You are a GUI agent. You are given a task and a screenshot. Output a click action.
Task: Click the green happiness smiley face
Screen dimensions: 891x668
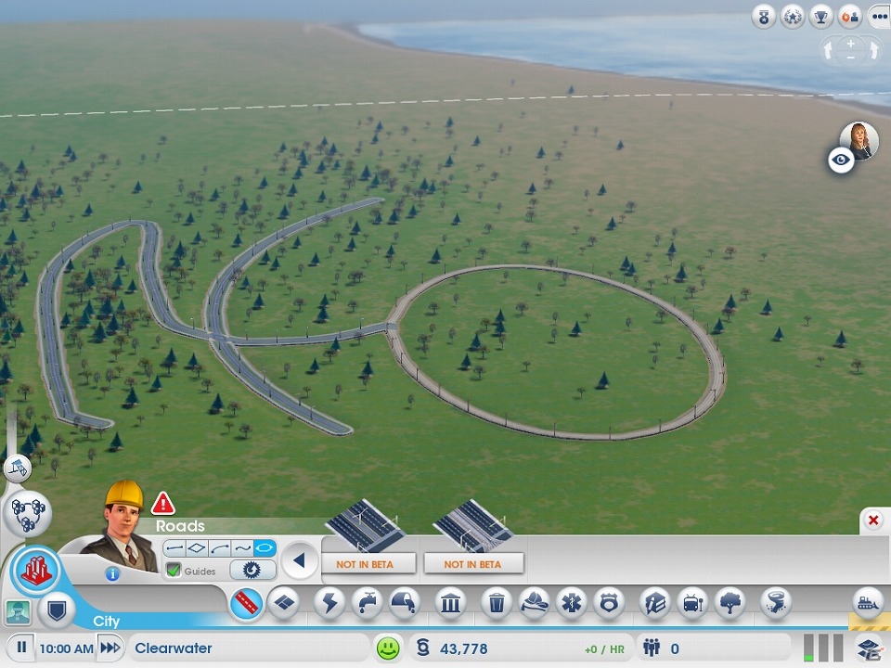[x=389, y=649]
